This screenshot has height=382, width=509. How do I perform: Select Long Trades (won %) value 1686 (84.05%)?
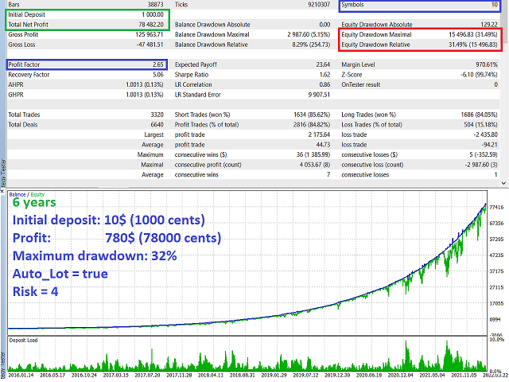479,115
